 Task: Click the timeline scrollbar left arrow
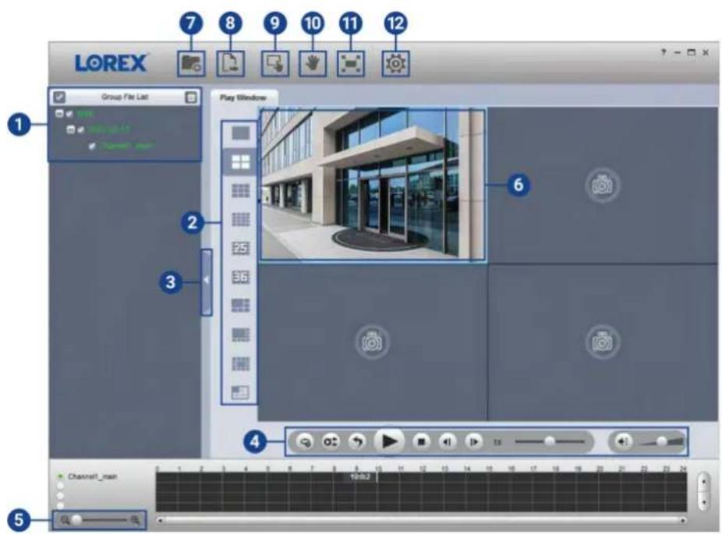pyautogui.click(x=161, y=520)
